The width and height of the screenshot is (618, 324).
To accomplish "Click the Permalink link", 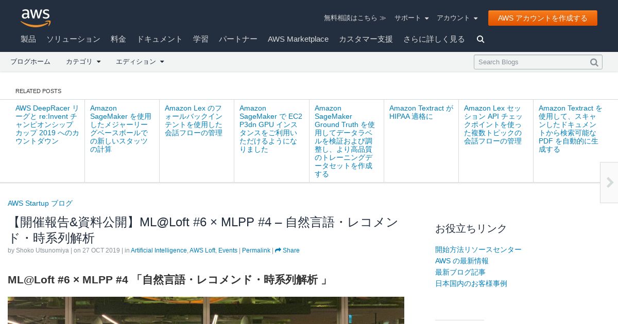I will [256, 250].
